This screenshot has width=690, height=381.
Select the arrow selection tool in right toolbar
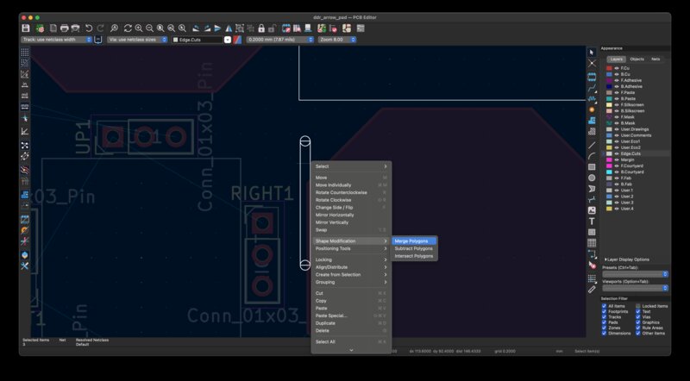click(592, 53)
